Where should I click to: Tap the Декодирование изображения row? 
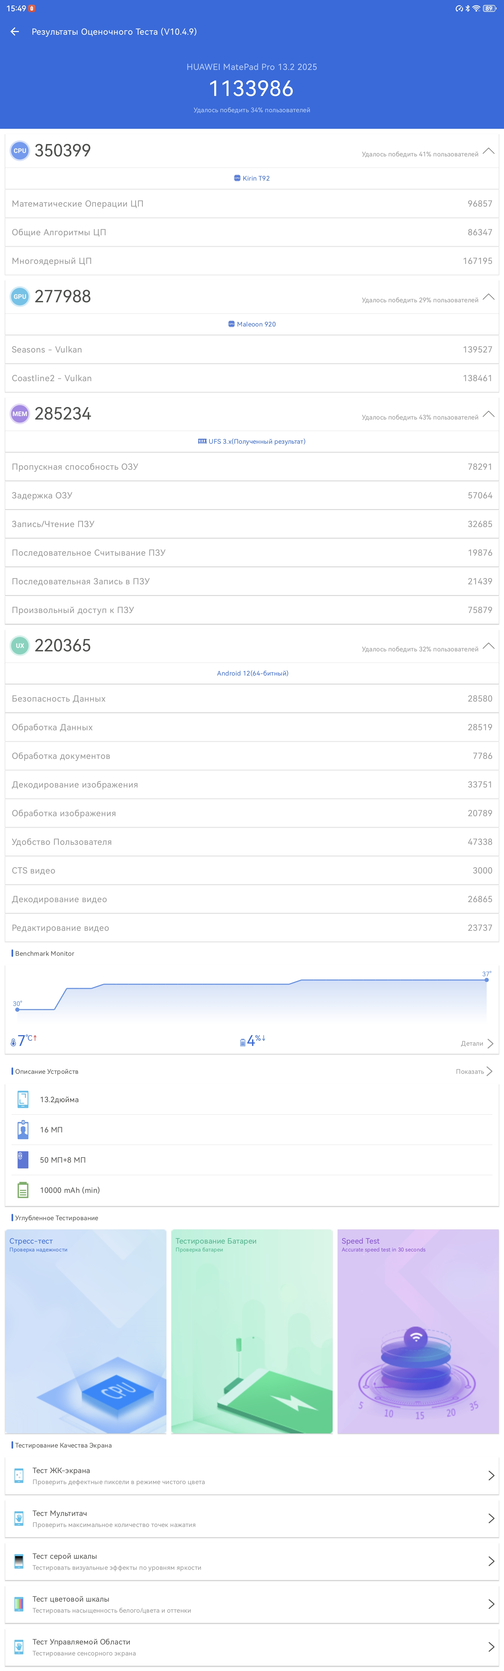[x=252, y=784]
